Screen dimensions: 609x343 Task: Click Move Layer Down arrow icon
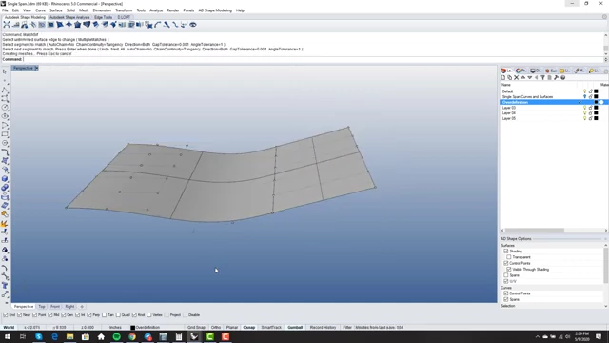point(529,78)
